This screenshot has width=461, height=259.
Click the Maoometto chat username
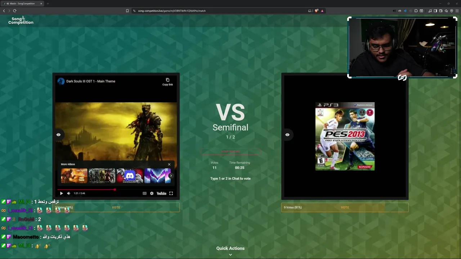(26, 237)
